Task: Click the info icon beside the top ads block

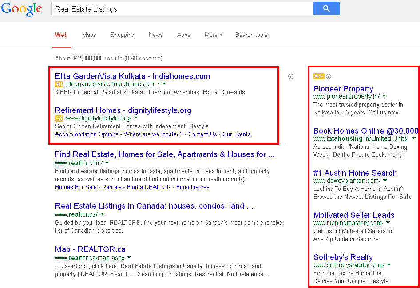Action: [x=291, y=76]
